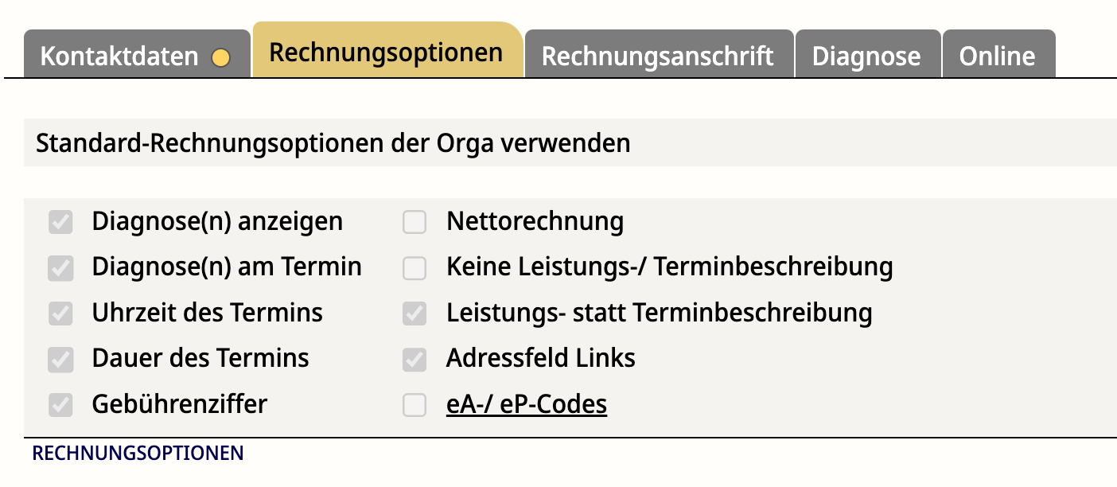This screenshot has width=1117, height=487.
Task: Click the yellow dot on Kontaktdaten tab
Action: [221, 57]
